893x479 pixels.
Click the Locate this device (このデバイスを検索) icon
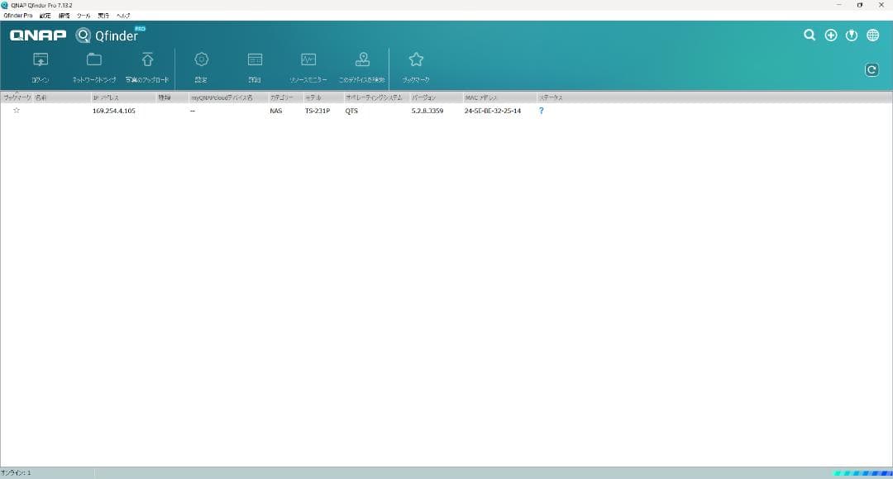coord(362,60)
